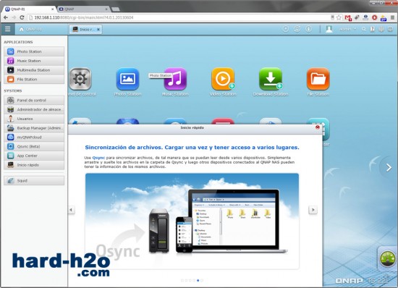
Task: Open Music Station from sidebar
Action: coord(34,61)
